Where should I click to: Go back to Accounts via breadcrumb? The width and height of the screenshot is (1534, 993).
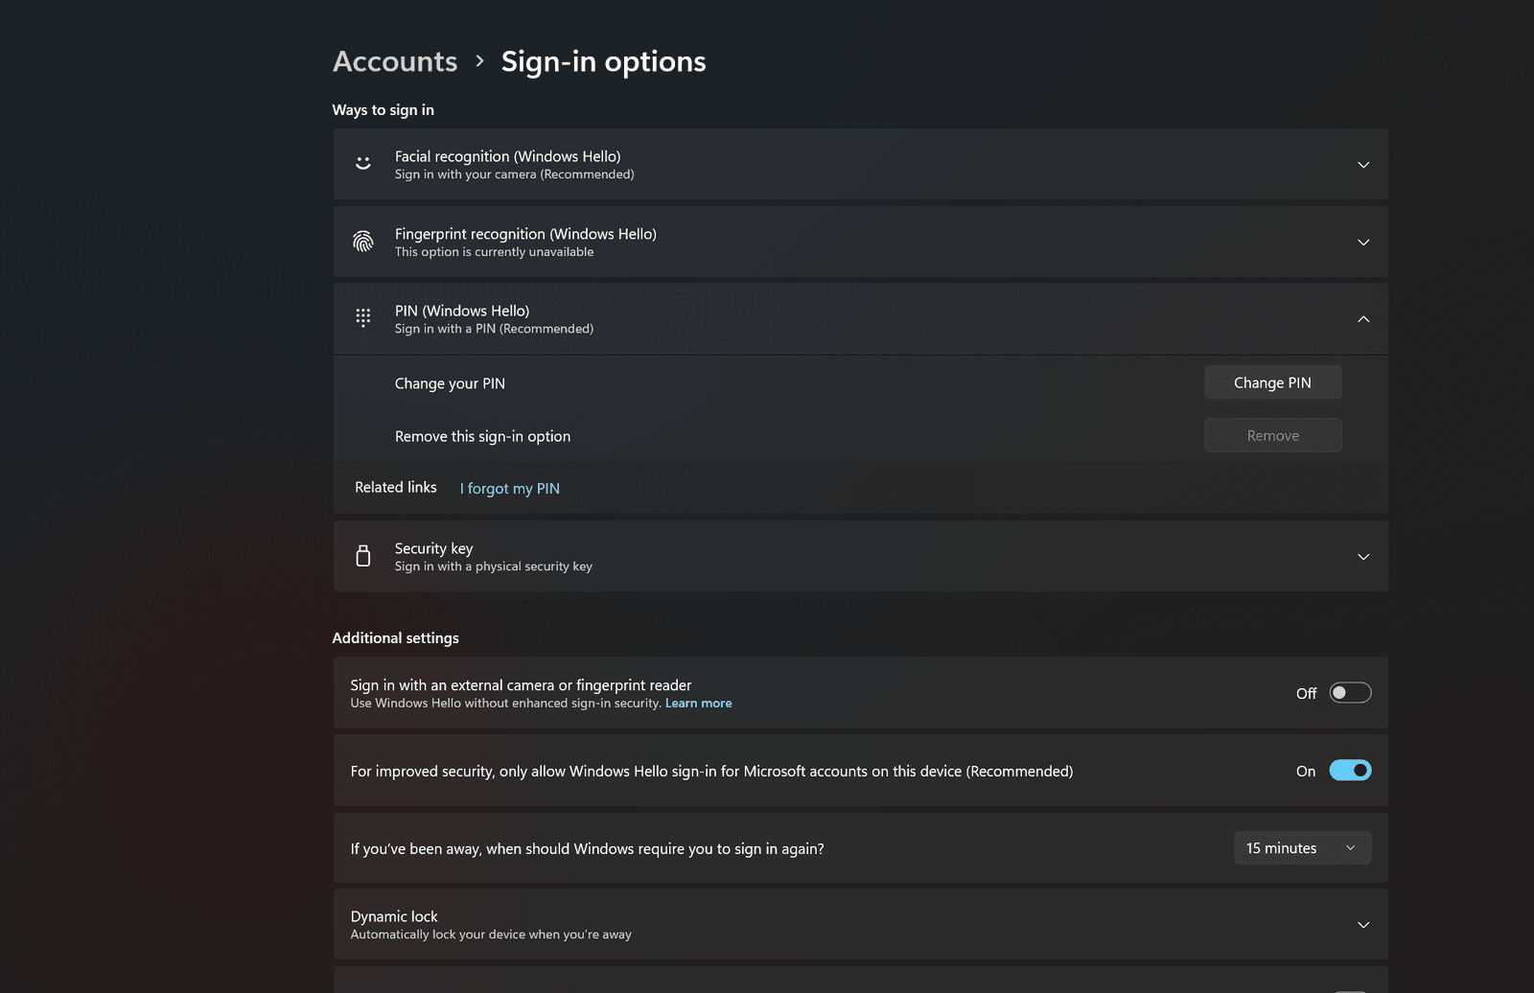tap(395, 61)
